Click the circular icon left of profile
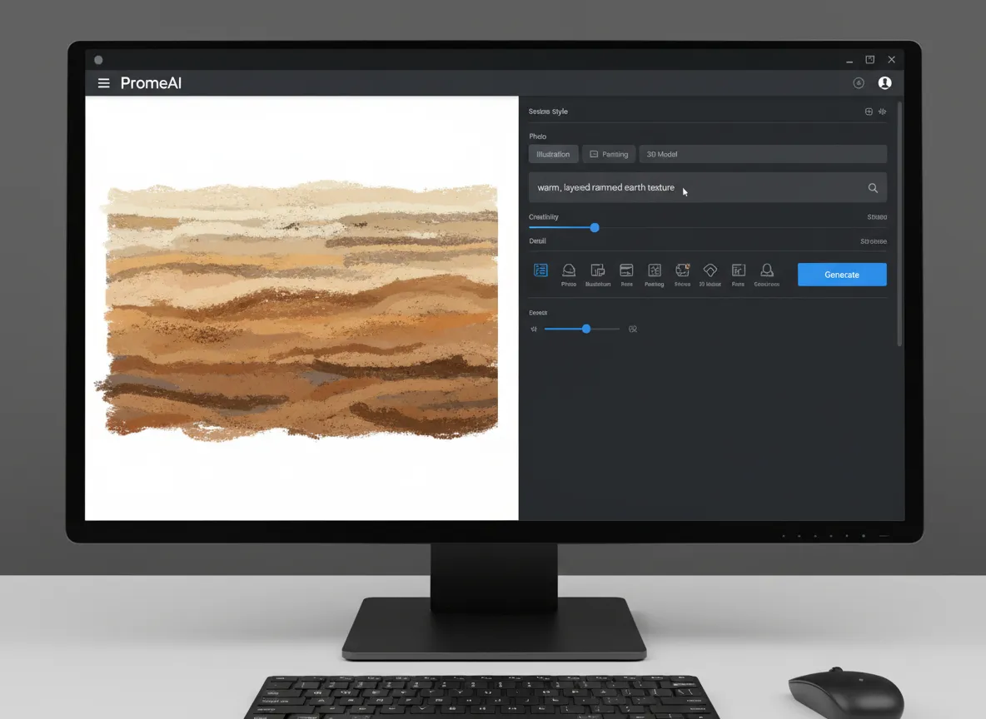 [859, 83]
